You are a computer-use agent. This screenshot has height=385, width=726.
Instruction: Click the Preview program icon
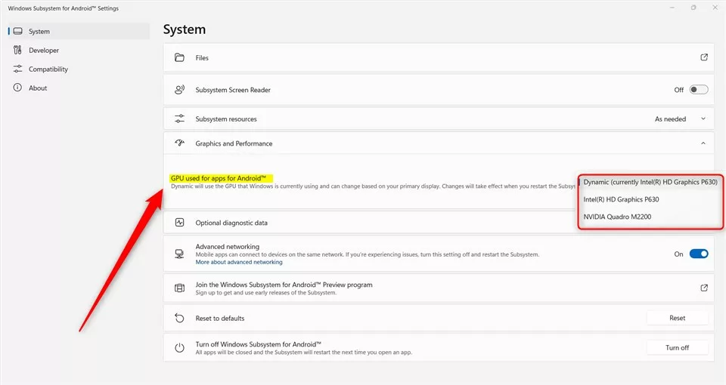point(180,288)
